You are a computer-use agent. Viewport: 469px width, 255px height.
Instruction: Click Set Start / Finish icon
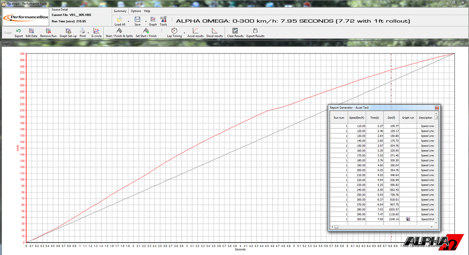pyautogui.click(x=146, y=31)
